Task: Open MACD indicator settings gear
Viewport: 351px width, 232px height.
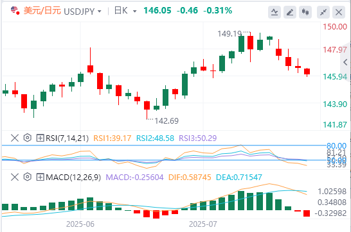Action: [x=27, y=177]
